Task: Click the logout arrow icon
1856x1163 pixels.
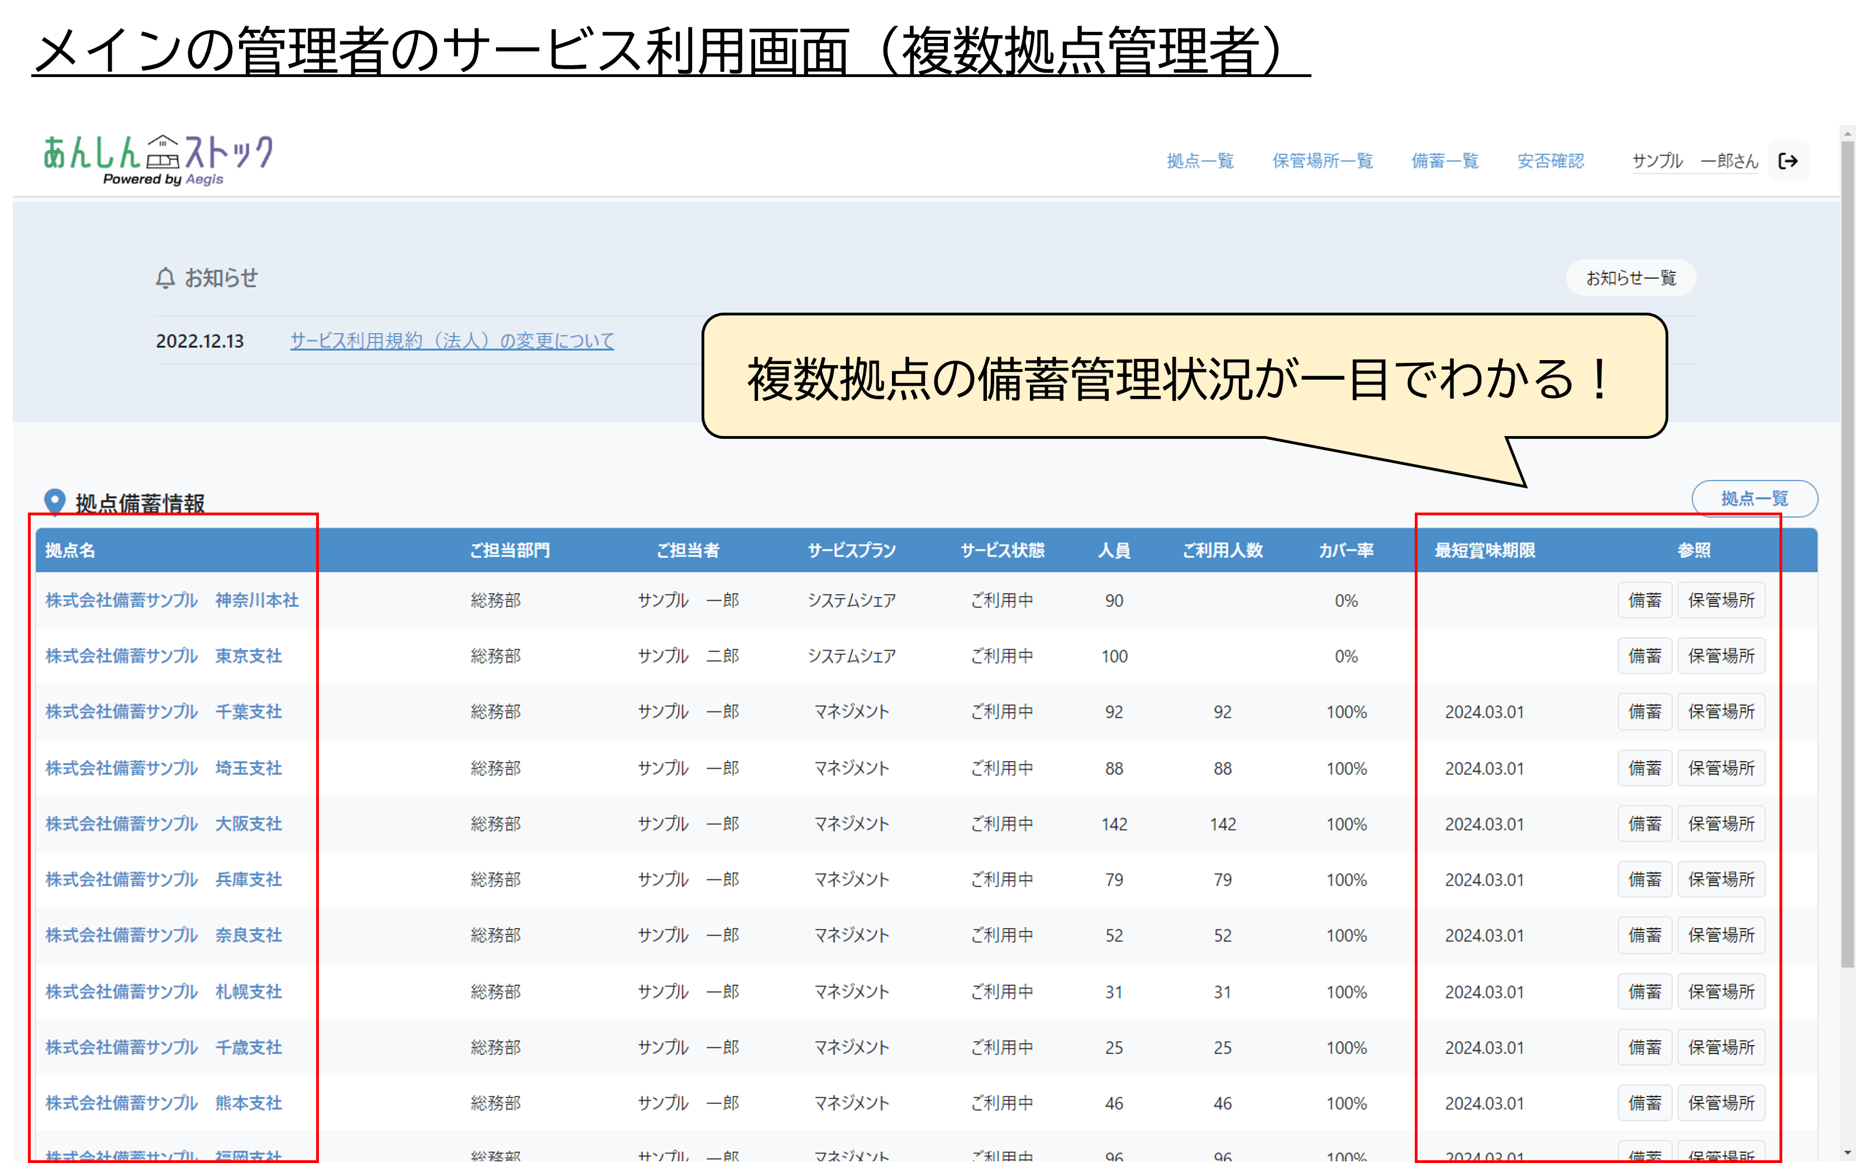Action: click(x=1787, y=161)
